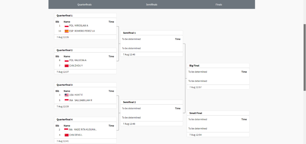Select athlete HUNT E
This screenshot has height=144, width=306.
pos(79,95)
